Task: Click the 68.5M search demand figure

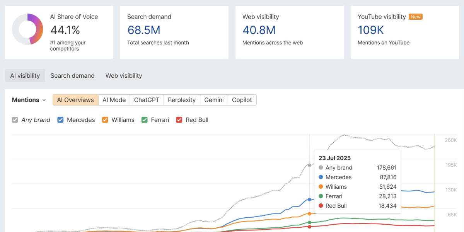Action: pyautogui.click(x=143, y=30)
